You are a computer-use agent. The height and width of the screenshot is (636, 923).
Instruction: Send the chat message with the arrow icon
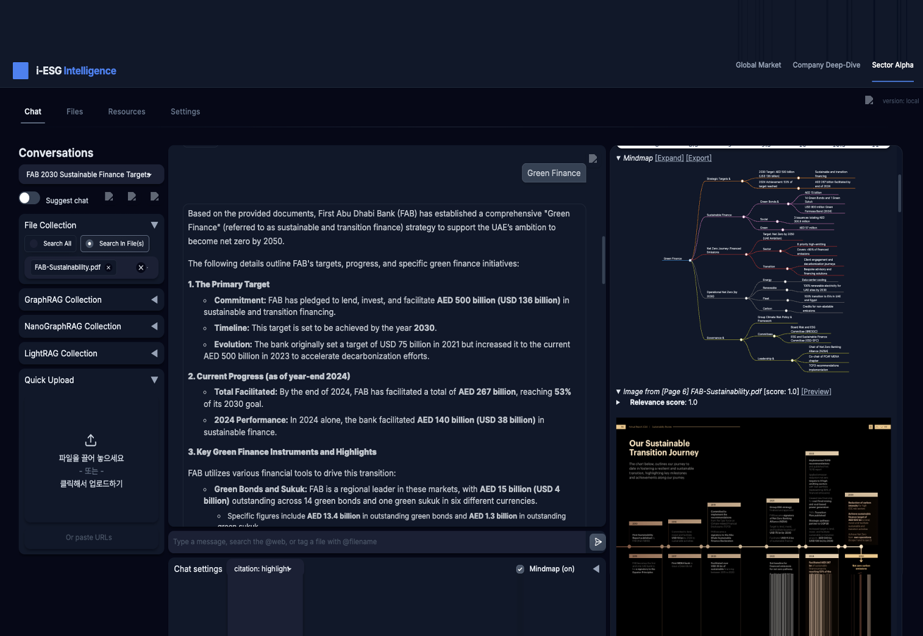tap(597, 542)
